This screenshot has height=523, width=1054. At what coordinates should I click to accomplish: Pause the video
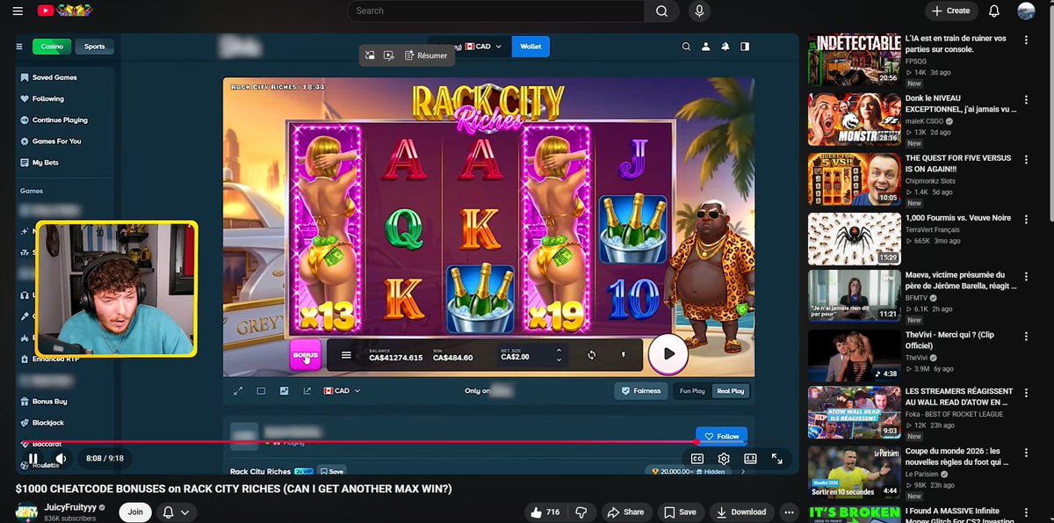(33, 459)
